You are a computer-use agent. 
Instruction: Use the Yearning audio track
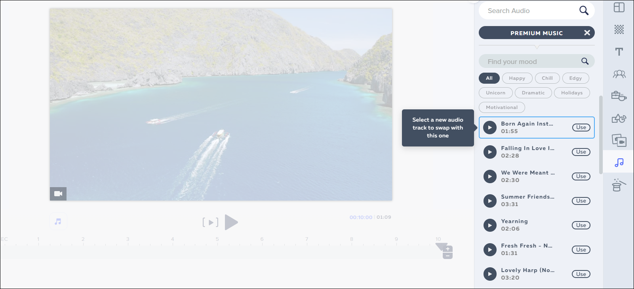(x=581, y=225)
